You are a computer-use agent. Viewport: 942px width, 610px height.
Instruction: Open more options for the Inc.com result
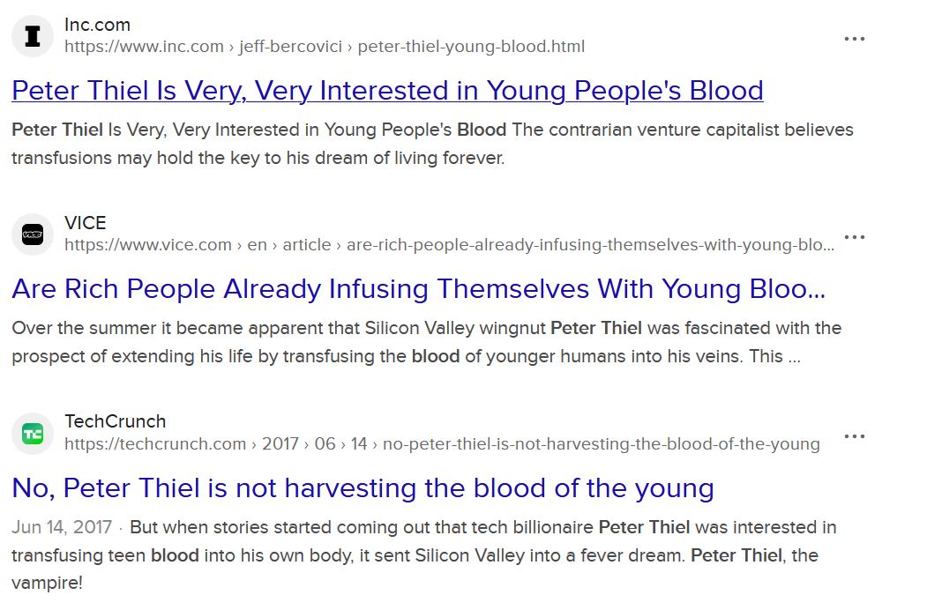[x=854, y=39]
